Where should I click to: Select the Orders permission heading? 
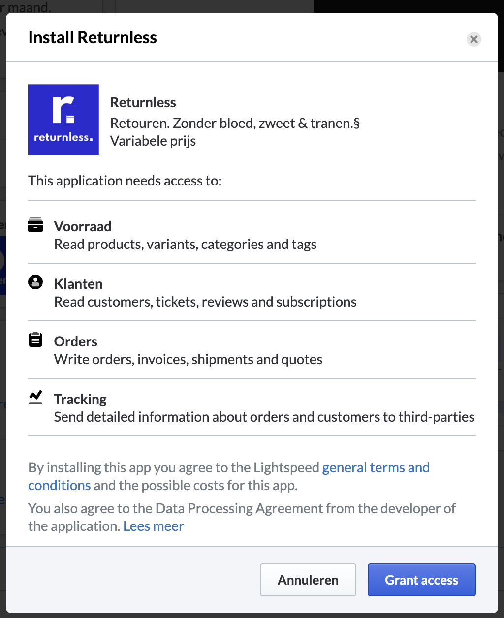76,341
